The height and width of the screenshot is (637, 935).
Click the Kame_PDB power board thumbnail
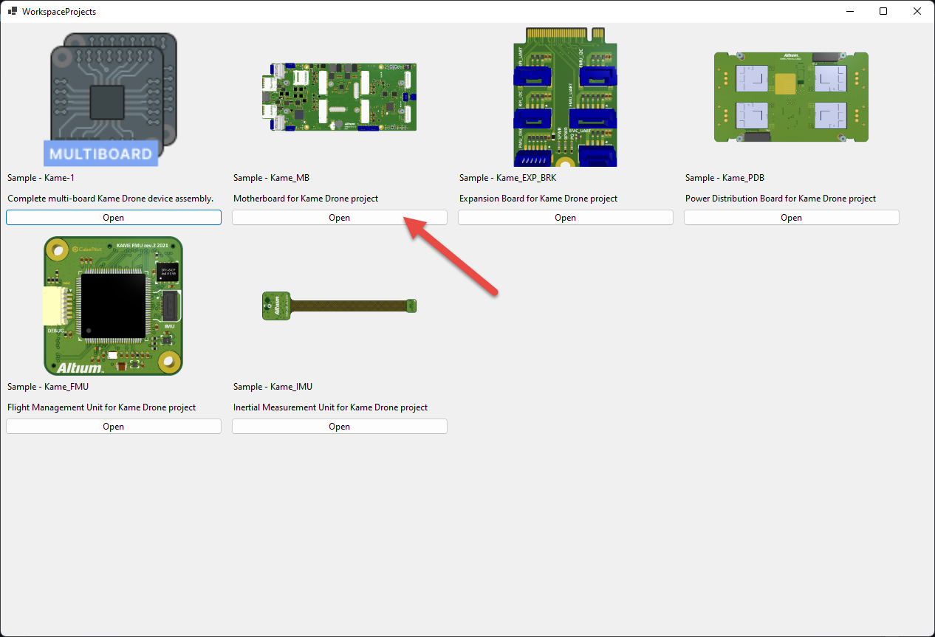(791, 97)
